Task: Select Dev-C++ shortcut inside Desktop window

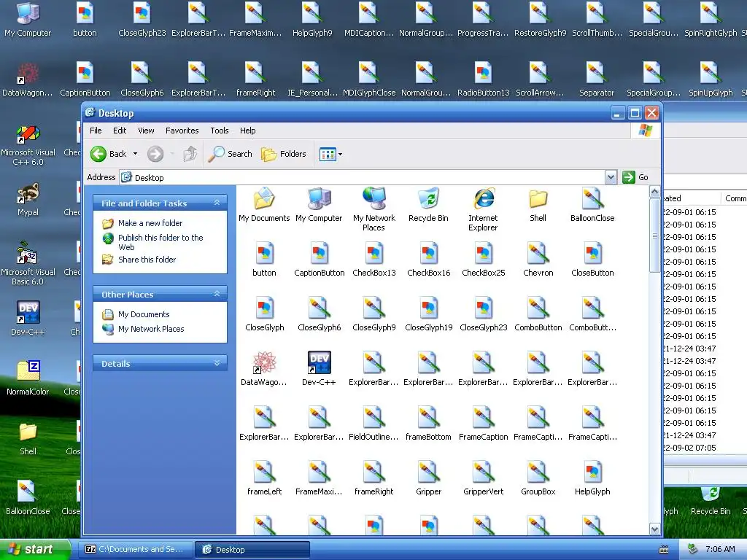Action: [319, 369]
